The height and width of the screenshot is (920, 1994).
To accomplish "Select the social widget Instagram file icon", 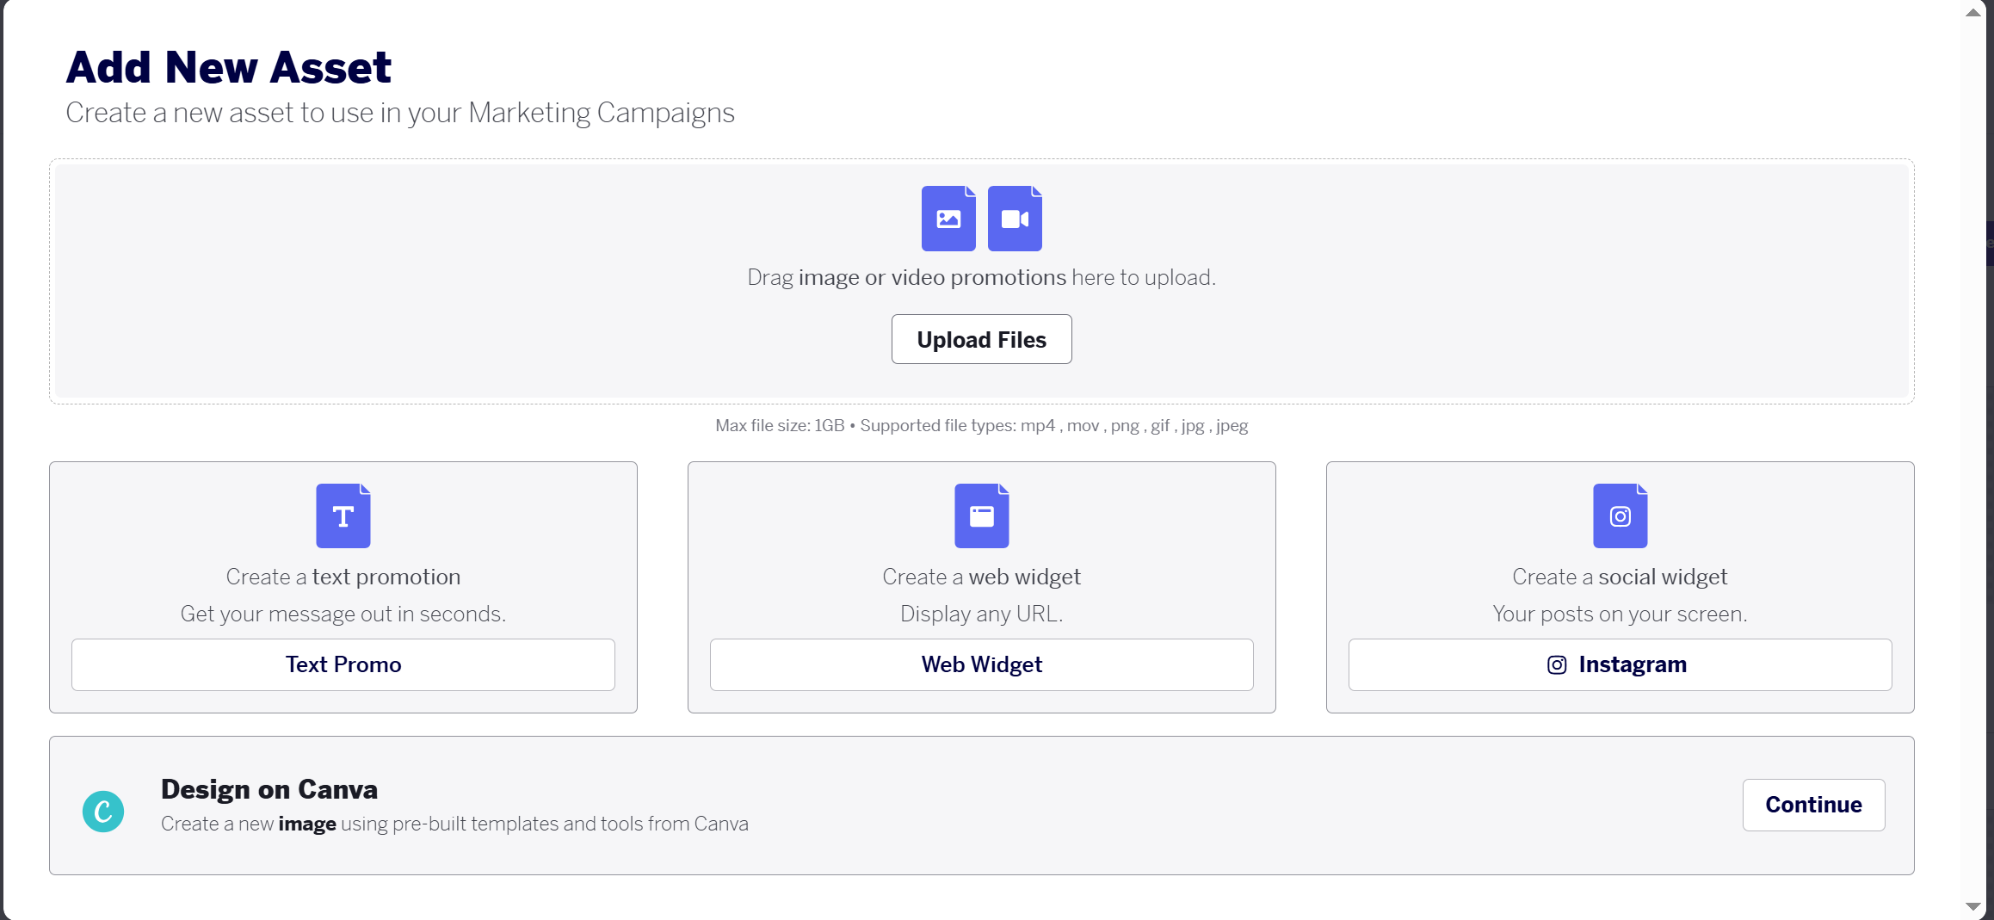I will [x=1621, y=516].
